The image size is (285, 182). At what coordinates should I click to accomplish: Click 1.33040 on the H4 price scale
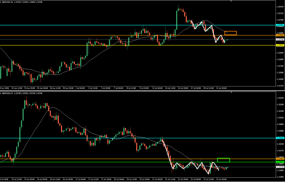pyautogui.click(x=280, y=53)
